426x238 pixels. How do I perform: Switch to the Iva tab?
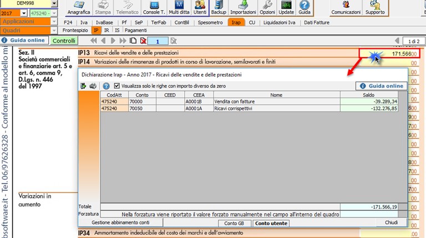(84, 23)
